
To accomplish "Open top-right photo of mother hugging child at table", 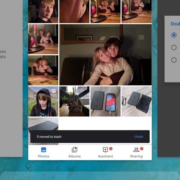I will [136, 11].
